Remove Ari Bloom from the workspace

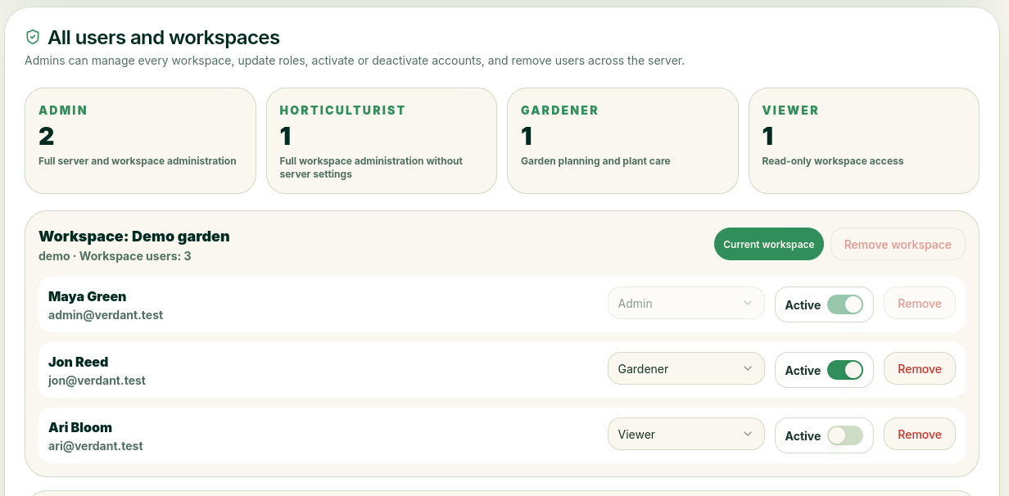point(920,435)
